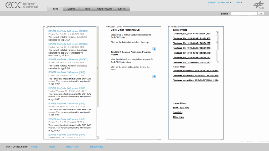The image size is (269, 151).
Task: Click the © 2011-2019 DLR EGP footer text
Action: (17, 147)
